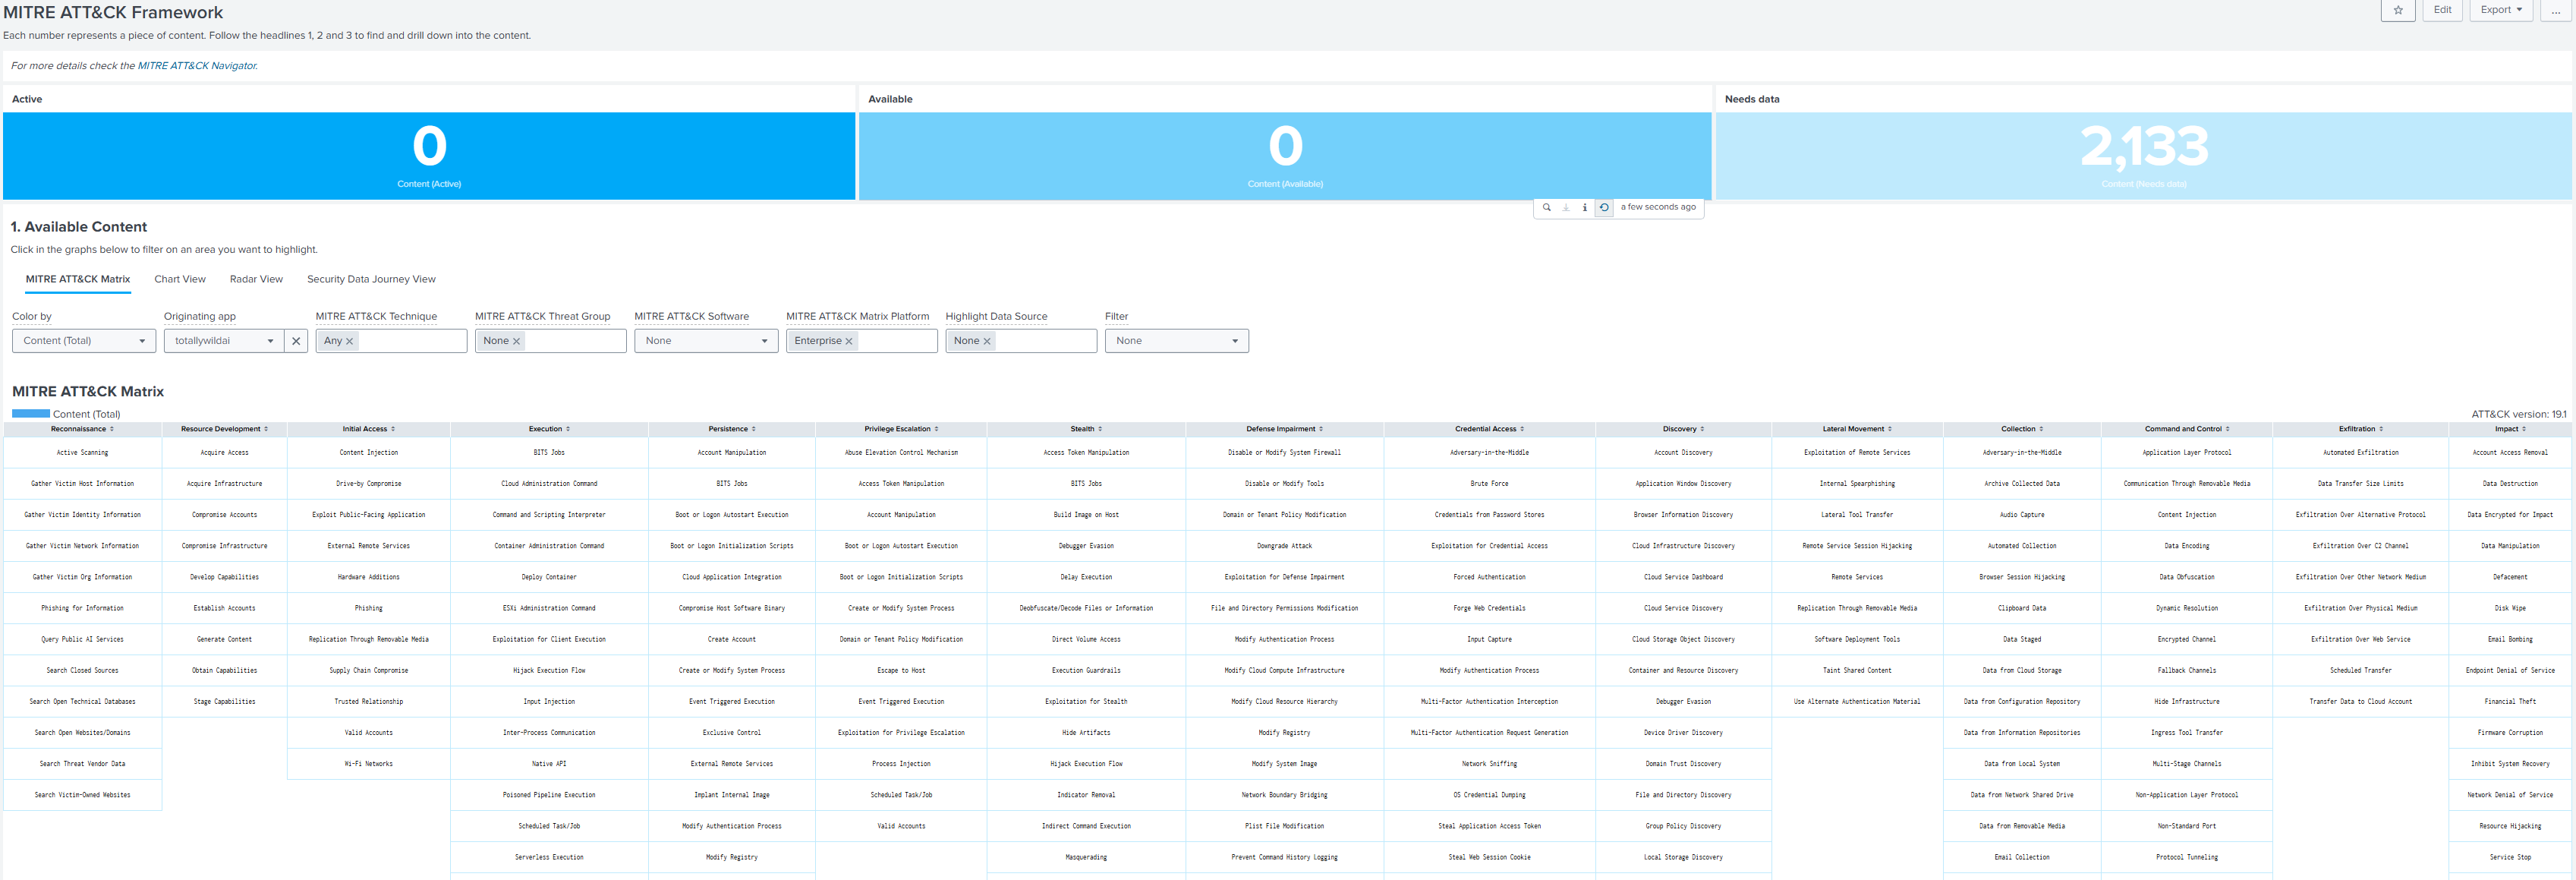Open the Originating app dropdown
Viewport: 2576px width, 880px height.
223,341
